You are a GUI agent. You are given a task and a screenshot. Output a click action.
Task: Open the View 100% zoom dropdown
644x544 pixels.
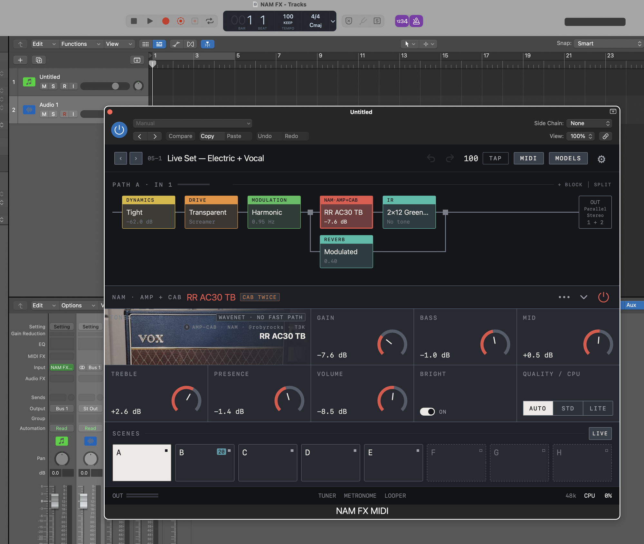point(581,136)
